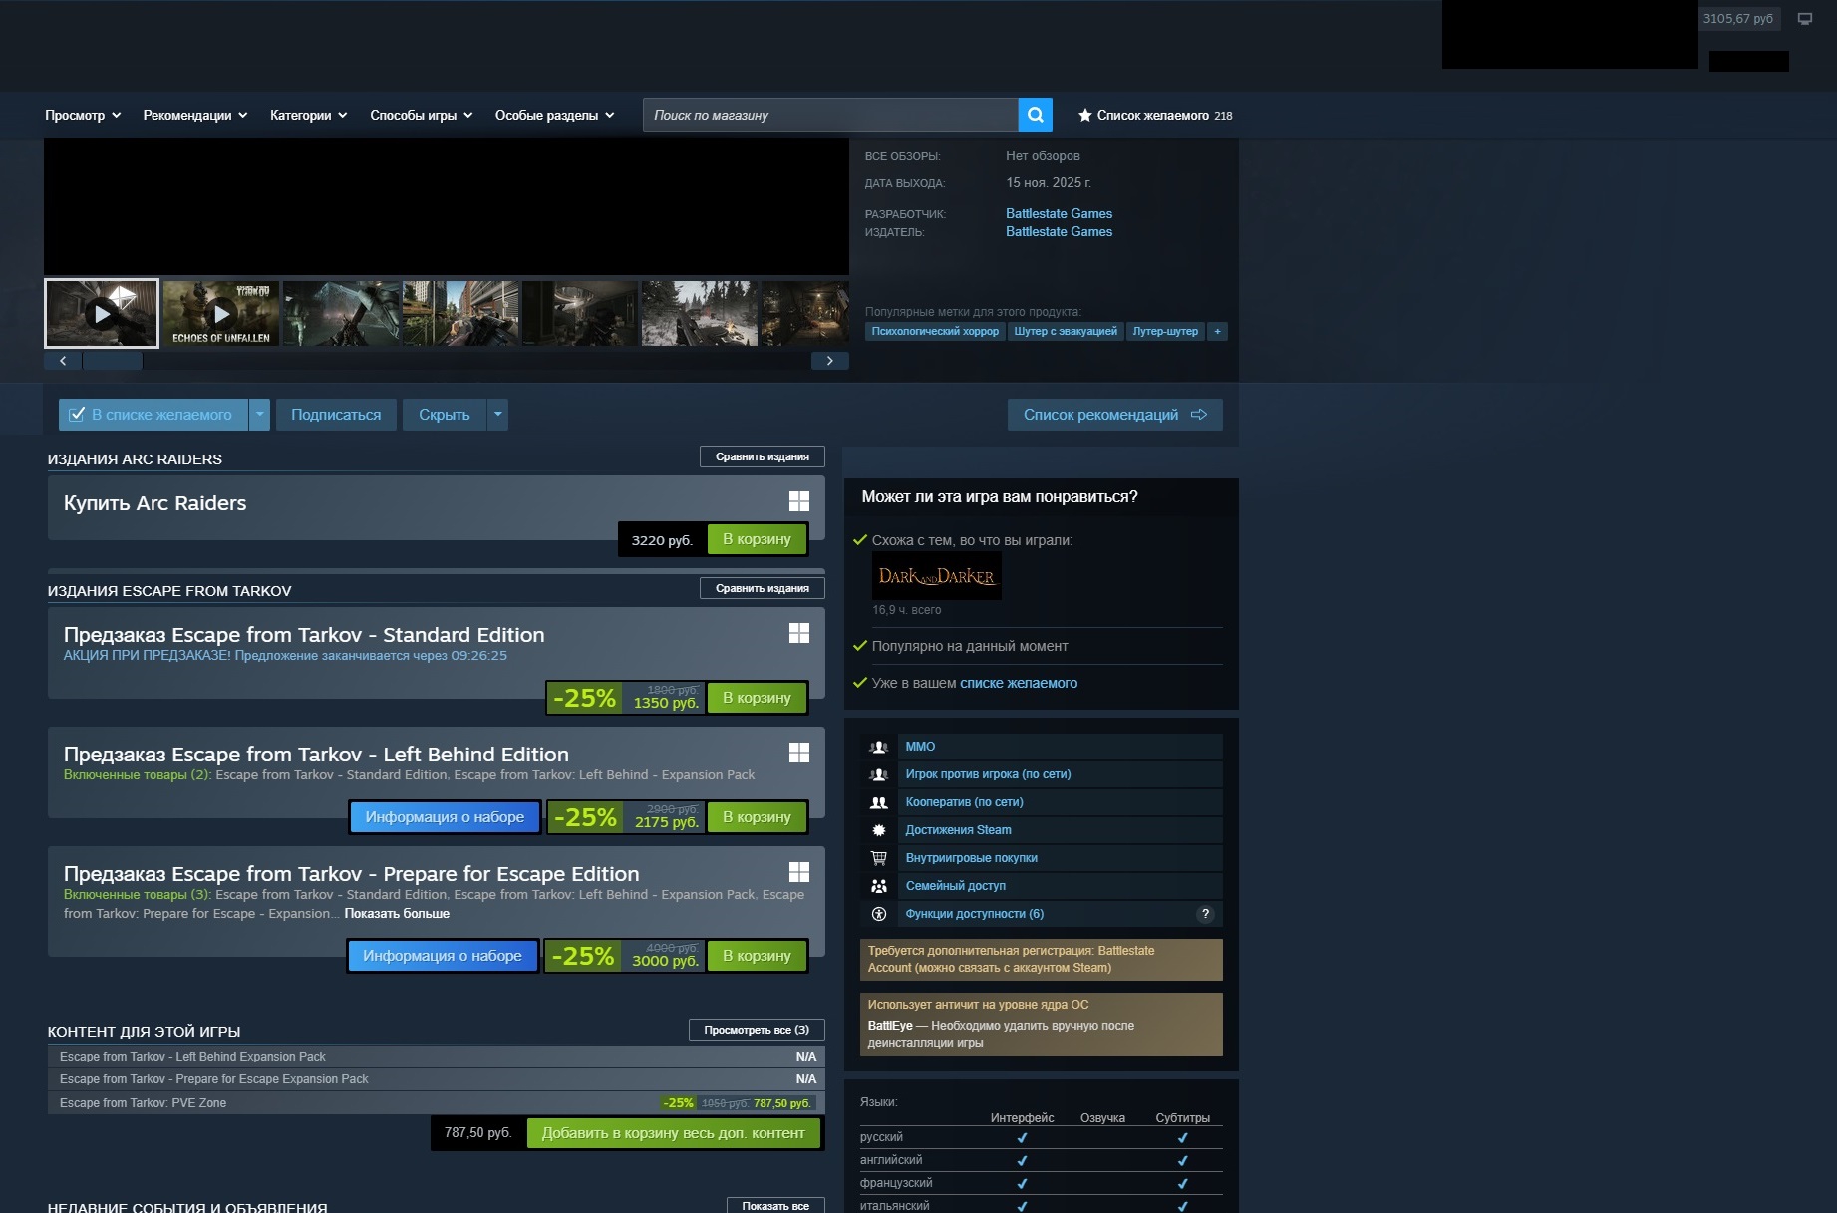The height and width of the screenshot is (1213, 1837).
Task: Click the online co-op players icon
Action: (x=879, y=802)
